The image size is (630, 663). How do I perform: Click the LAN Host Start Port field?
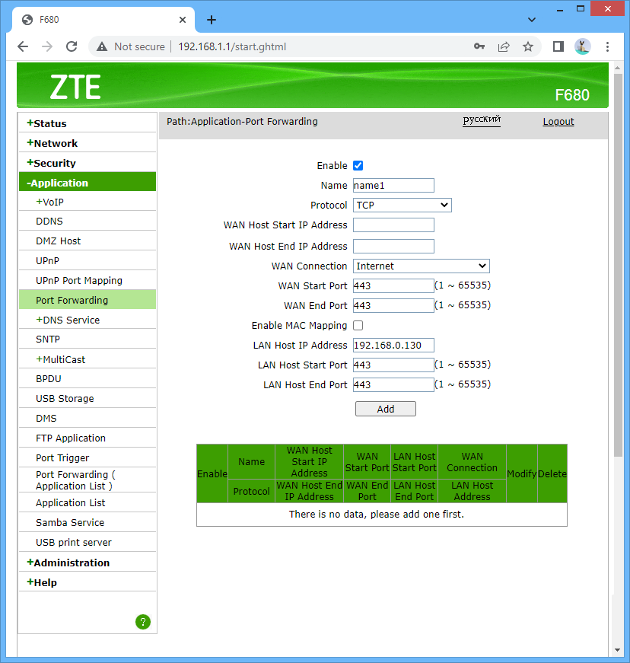pyautogui.click(x=393, y=365)
